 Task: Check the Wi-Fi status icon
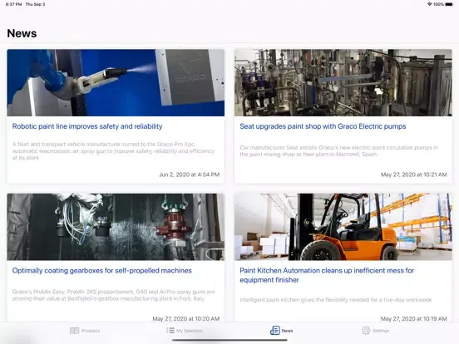click(x=429, y=4)
